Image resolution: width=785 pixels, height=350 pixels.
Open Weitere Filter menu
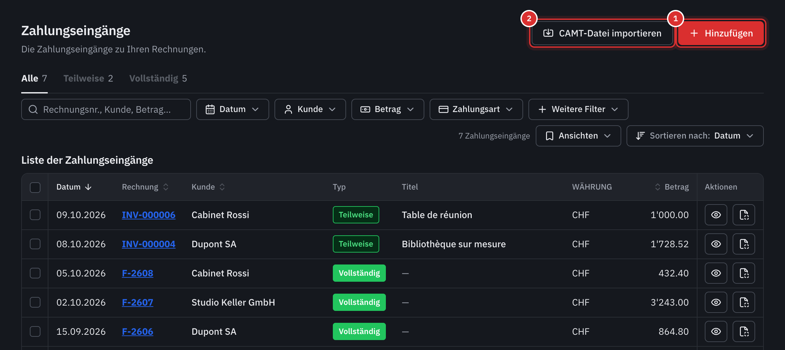[578, 109]
